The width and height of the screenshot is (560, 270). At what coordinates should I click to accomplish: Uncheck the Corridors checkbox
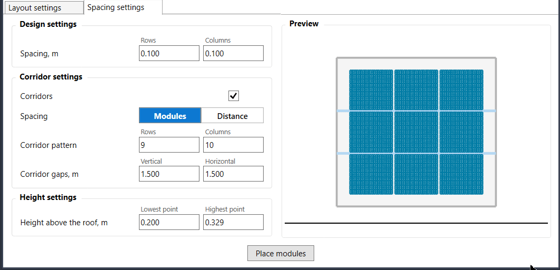point(234,96)
